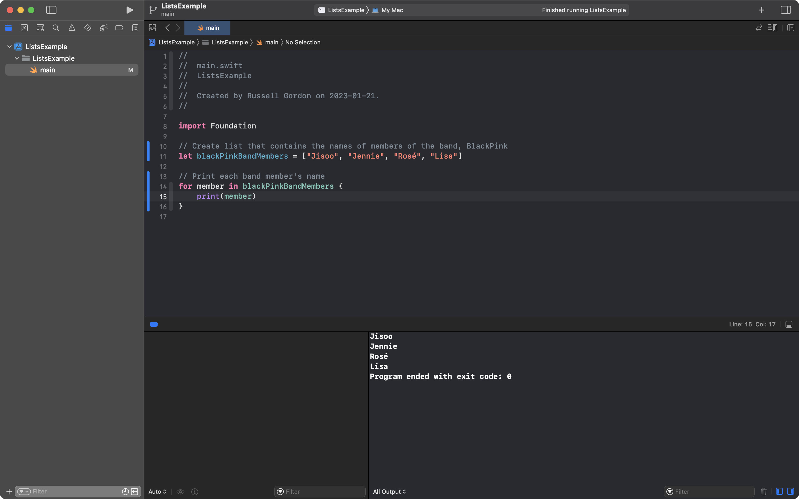
Task: Open the Breakpoint navigator tag icon
Action: tap(119, 28)
